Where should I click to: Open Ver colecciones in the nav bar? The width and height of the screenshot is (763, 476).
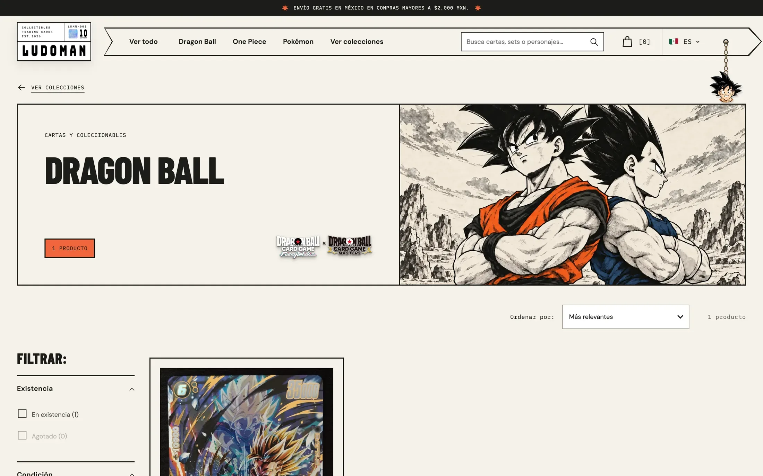pyautogui.click(x=357, y=42)
